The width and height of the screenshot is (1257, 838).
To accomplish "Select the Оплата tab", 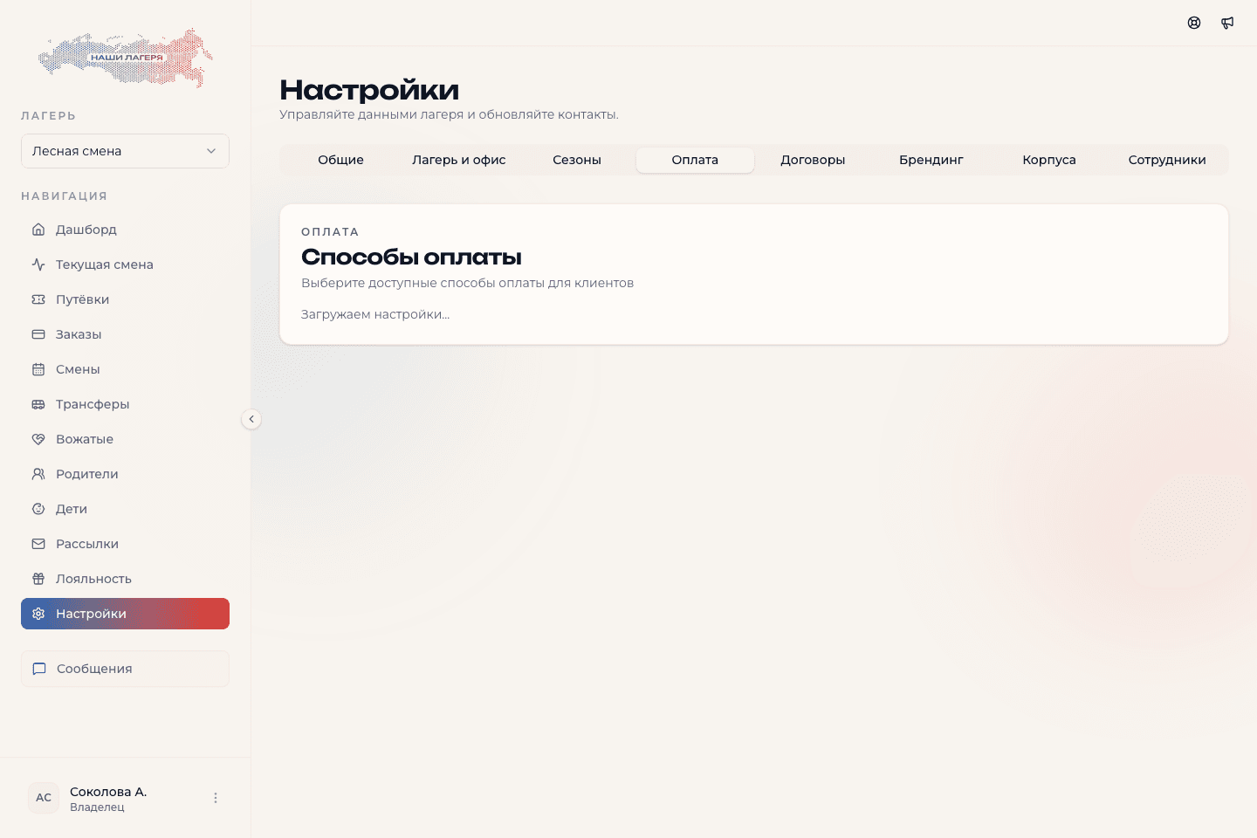I will (695, 160).
